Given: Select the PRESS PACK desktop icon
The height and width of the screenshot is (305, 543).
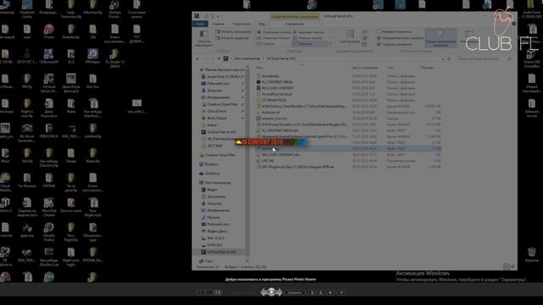Looking at the screenshot, I should coord(49,130).
